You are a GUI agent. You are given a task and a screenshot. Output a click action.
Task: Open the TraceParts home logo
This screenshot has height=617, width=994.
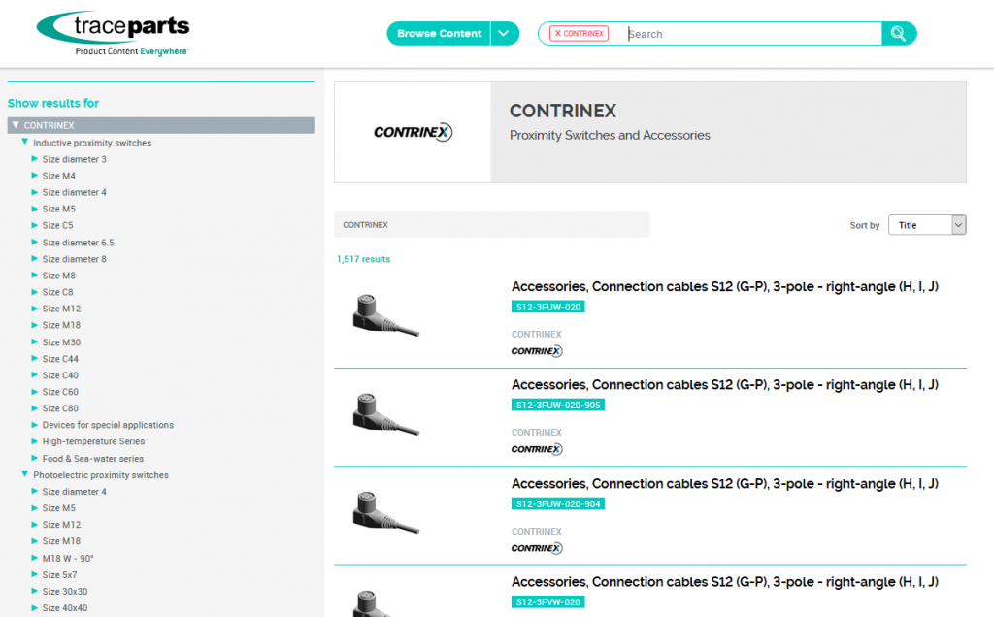pos(113,34)
